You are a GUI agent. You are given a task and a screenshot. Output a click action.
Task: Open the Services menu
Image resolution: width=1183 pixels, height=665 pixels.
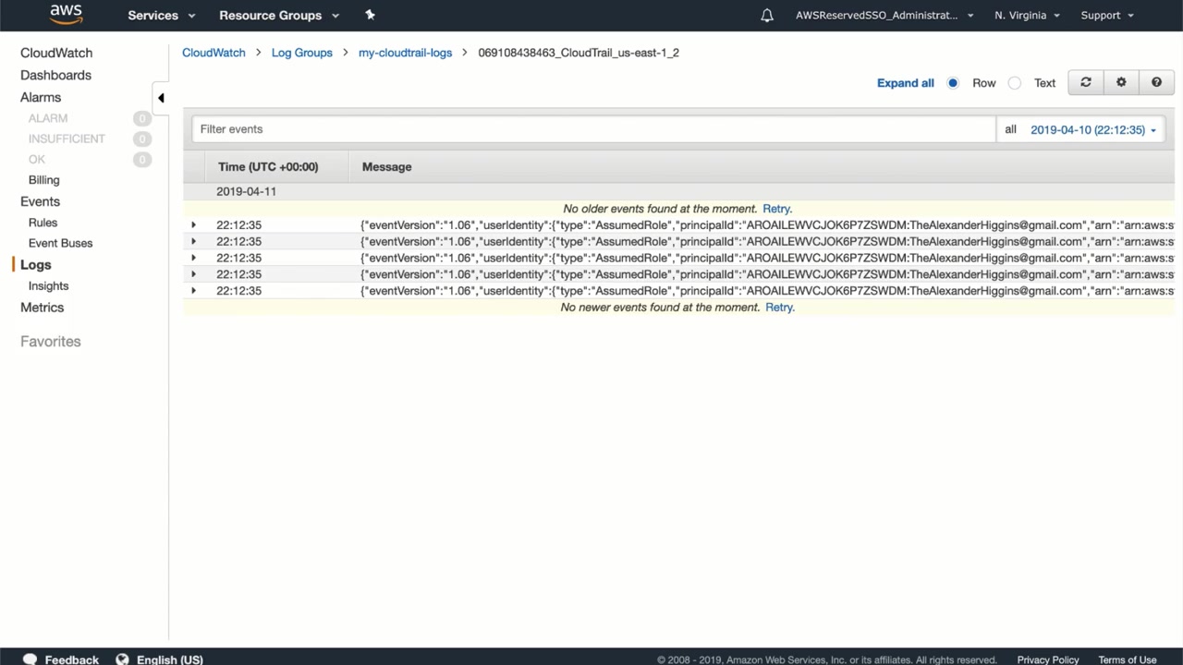click(x=161, y=16)
